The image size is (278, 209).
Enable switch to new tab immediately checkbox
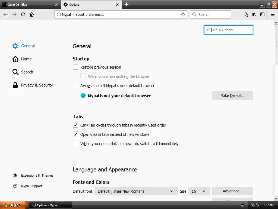[x=75, y=143]
